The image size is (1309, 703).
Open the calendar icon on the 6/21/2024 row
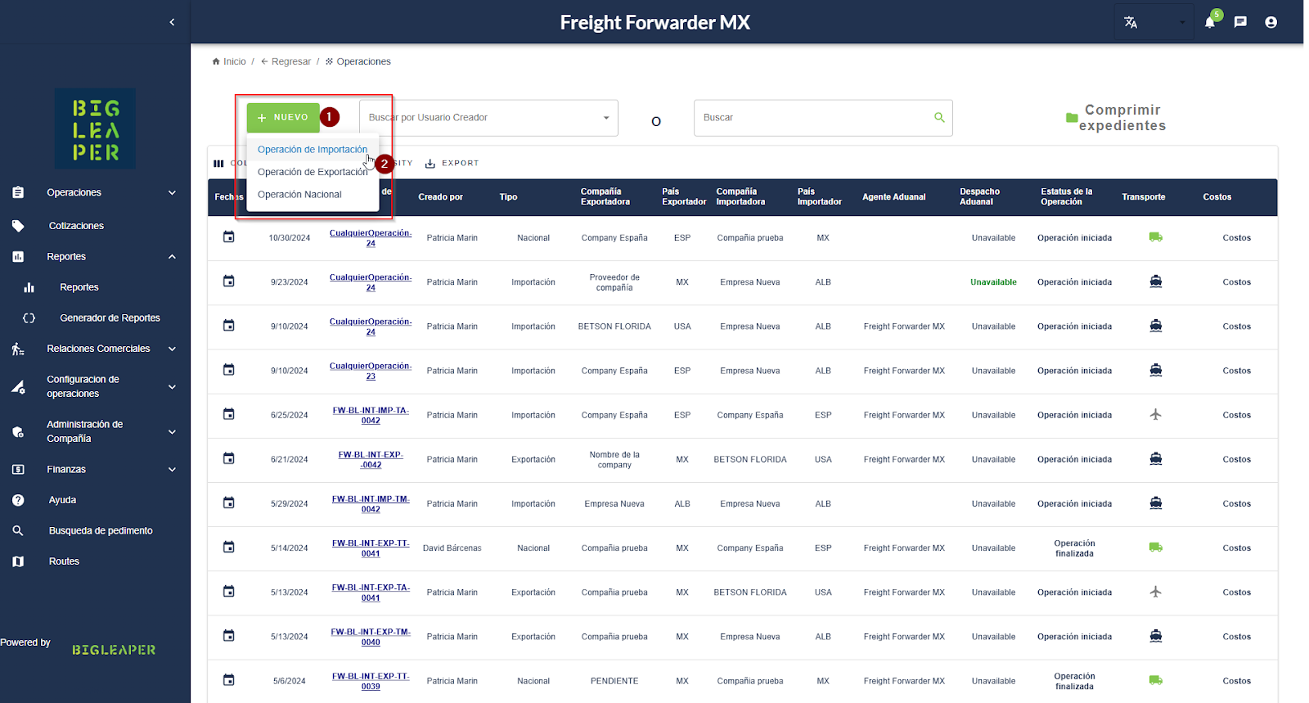point(229,458)
